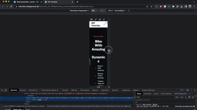
Task: Toggle the .cls class editor
Action: (182, 97)
